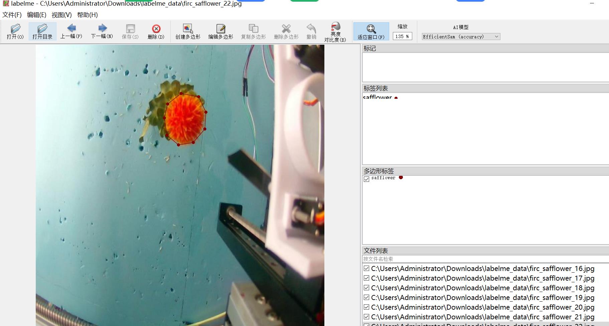This screenshot has height=326, width=609.
Task: Open the View (视图) menu
Action: [61, 15]
